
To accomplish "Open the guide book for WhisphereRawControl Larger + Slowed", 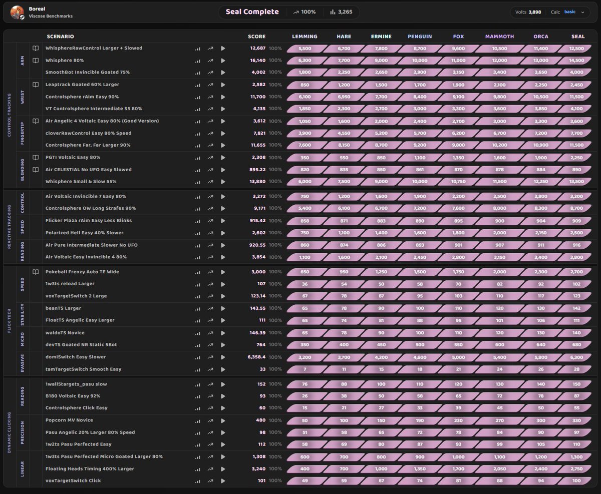I will tap(36, 49).
